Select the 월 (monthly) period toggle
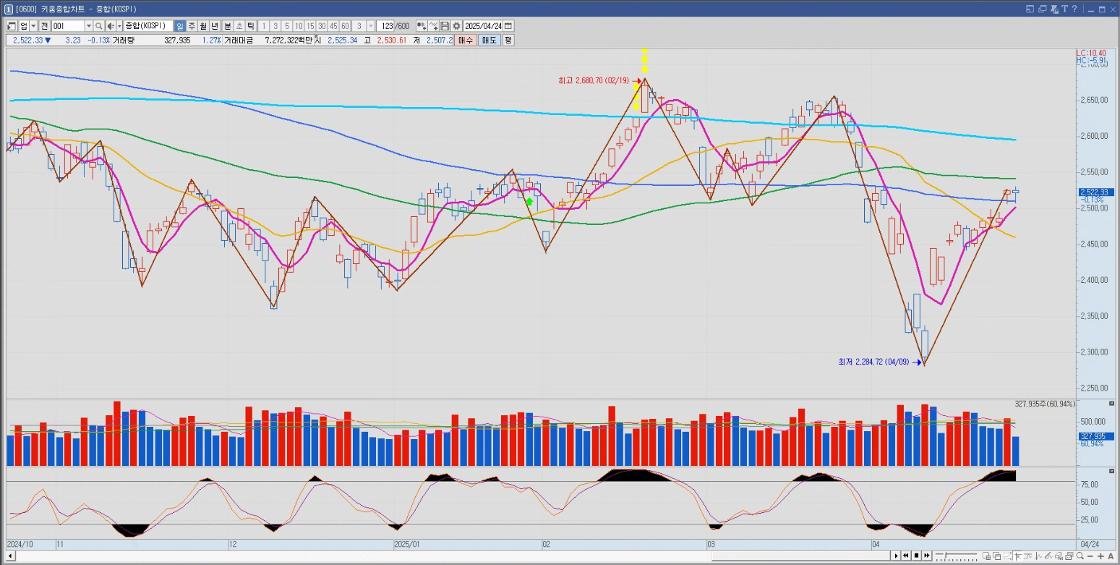Image resolution: width=1120 pixels, height=565 pixels. (202, 25)
